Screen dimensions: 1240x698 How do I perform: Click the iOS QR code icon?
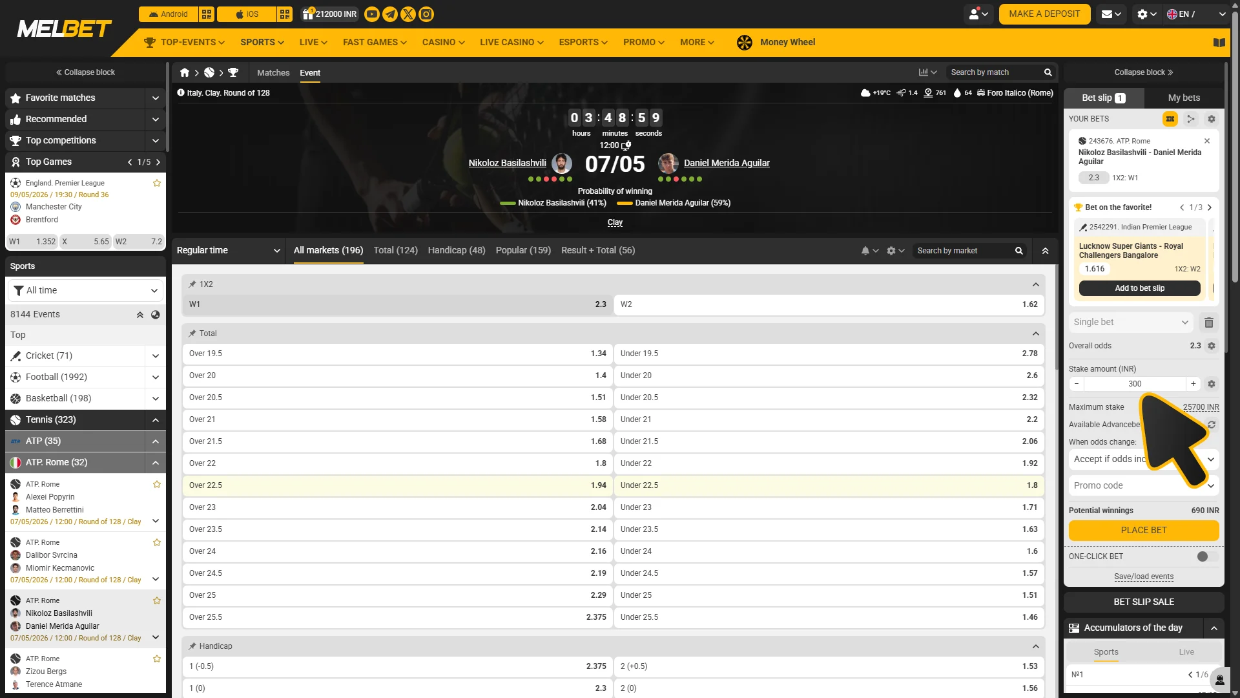[285, 14]
